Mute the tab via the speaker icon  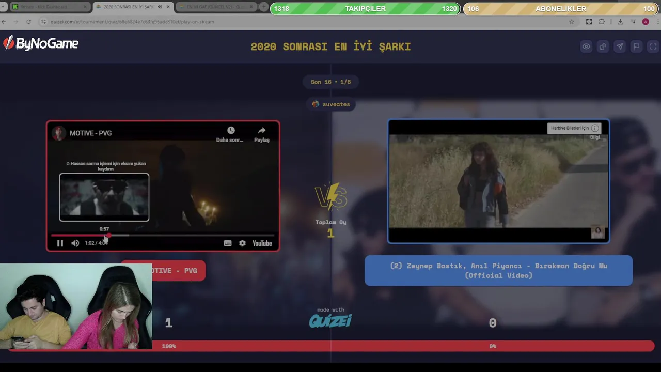click(160, 7)
